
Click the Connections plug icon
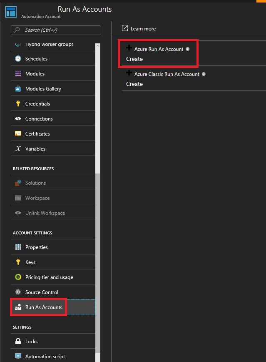[18, 119]
